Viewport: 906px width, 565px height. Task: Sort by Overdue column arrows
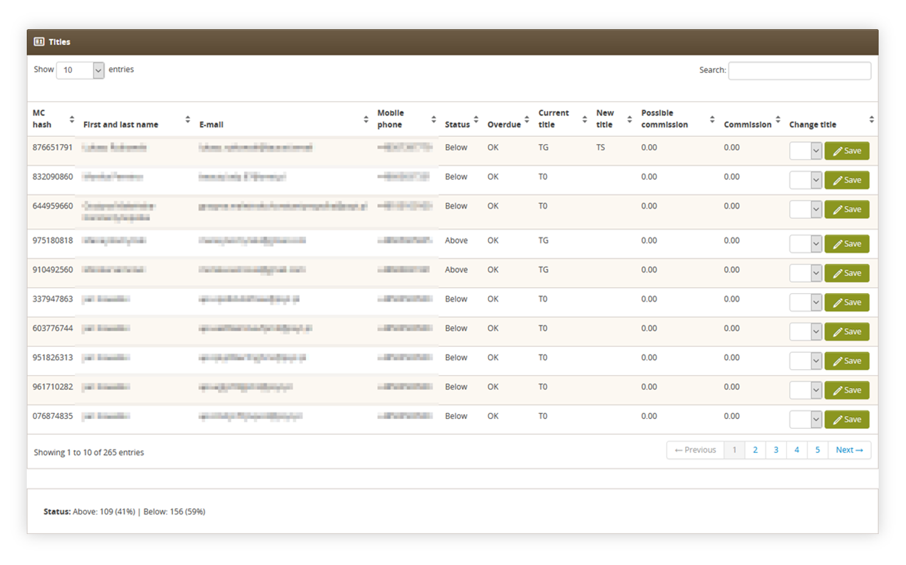pyautogui.click(x=527, y=119)
